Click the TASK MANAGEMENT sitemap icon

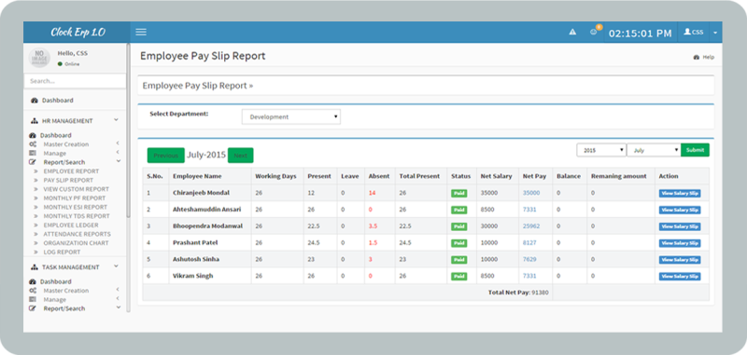pos(35,267)
